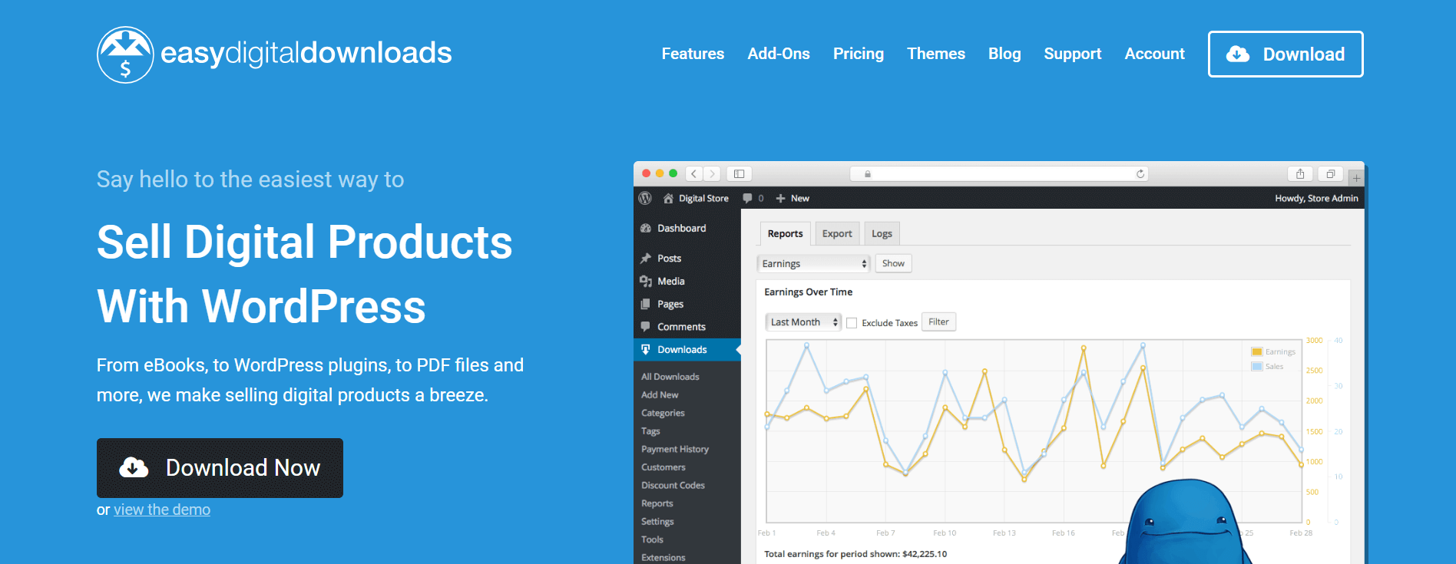The image size is (1456, 564).
Task: Click the Comments icon in sidebar
Action: 646,326
